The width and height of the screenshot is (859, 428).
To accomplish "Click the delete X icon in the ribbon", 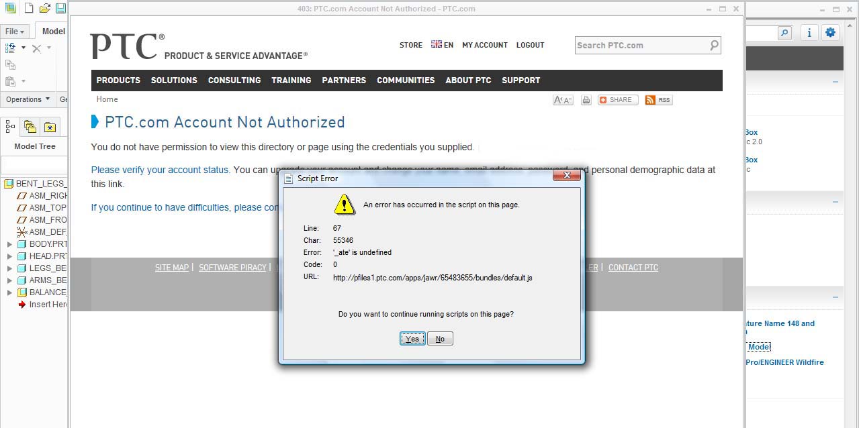I will (x=37, y=48).
